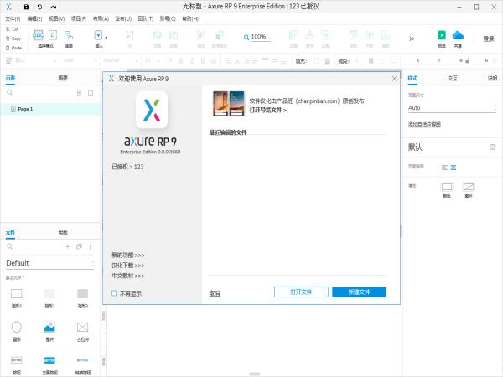
Task: Click Copy in the clipboard toolbar
Action: [x=13, y=39]
